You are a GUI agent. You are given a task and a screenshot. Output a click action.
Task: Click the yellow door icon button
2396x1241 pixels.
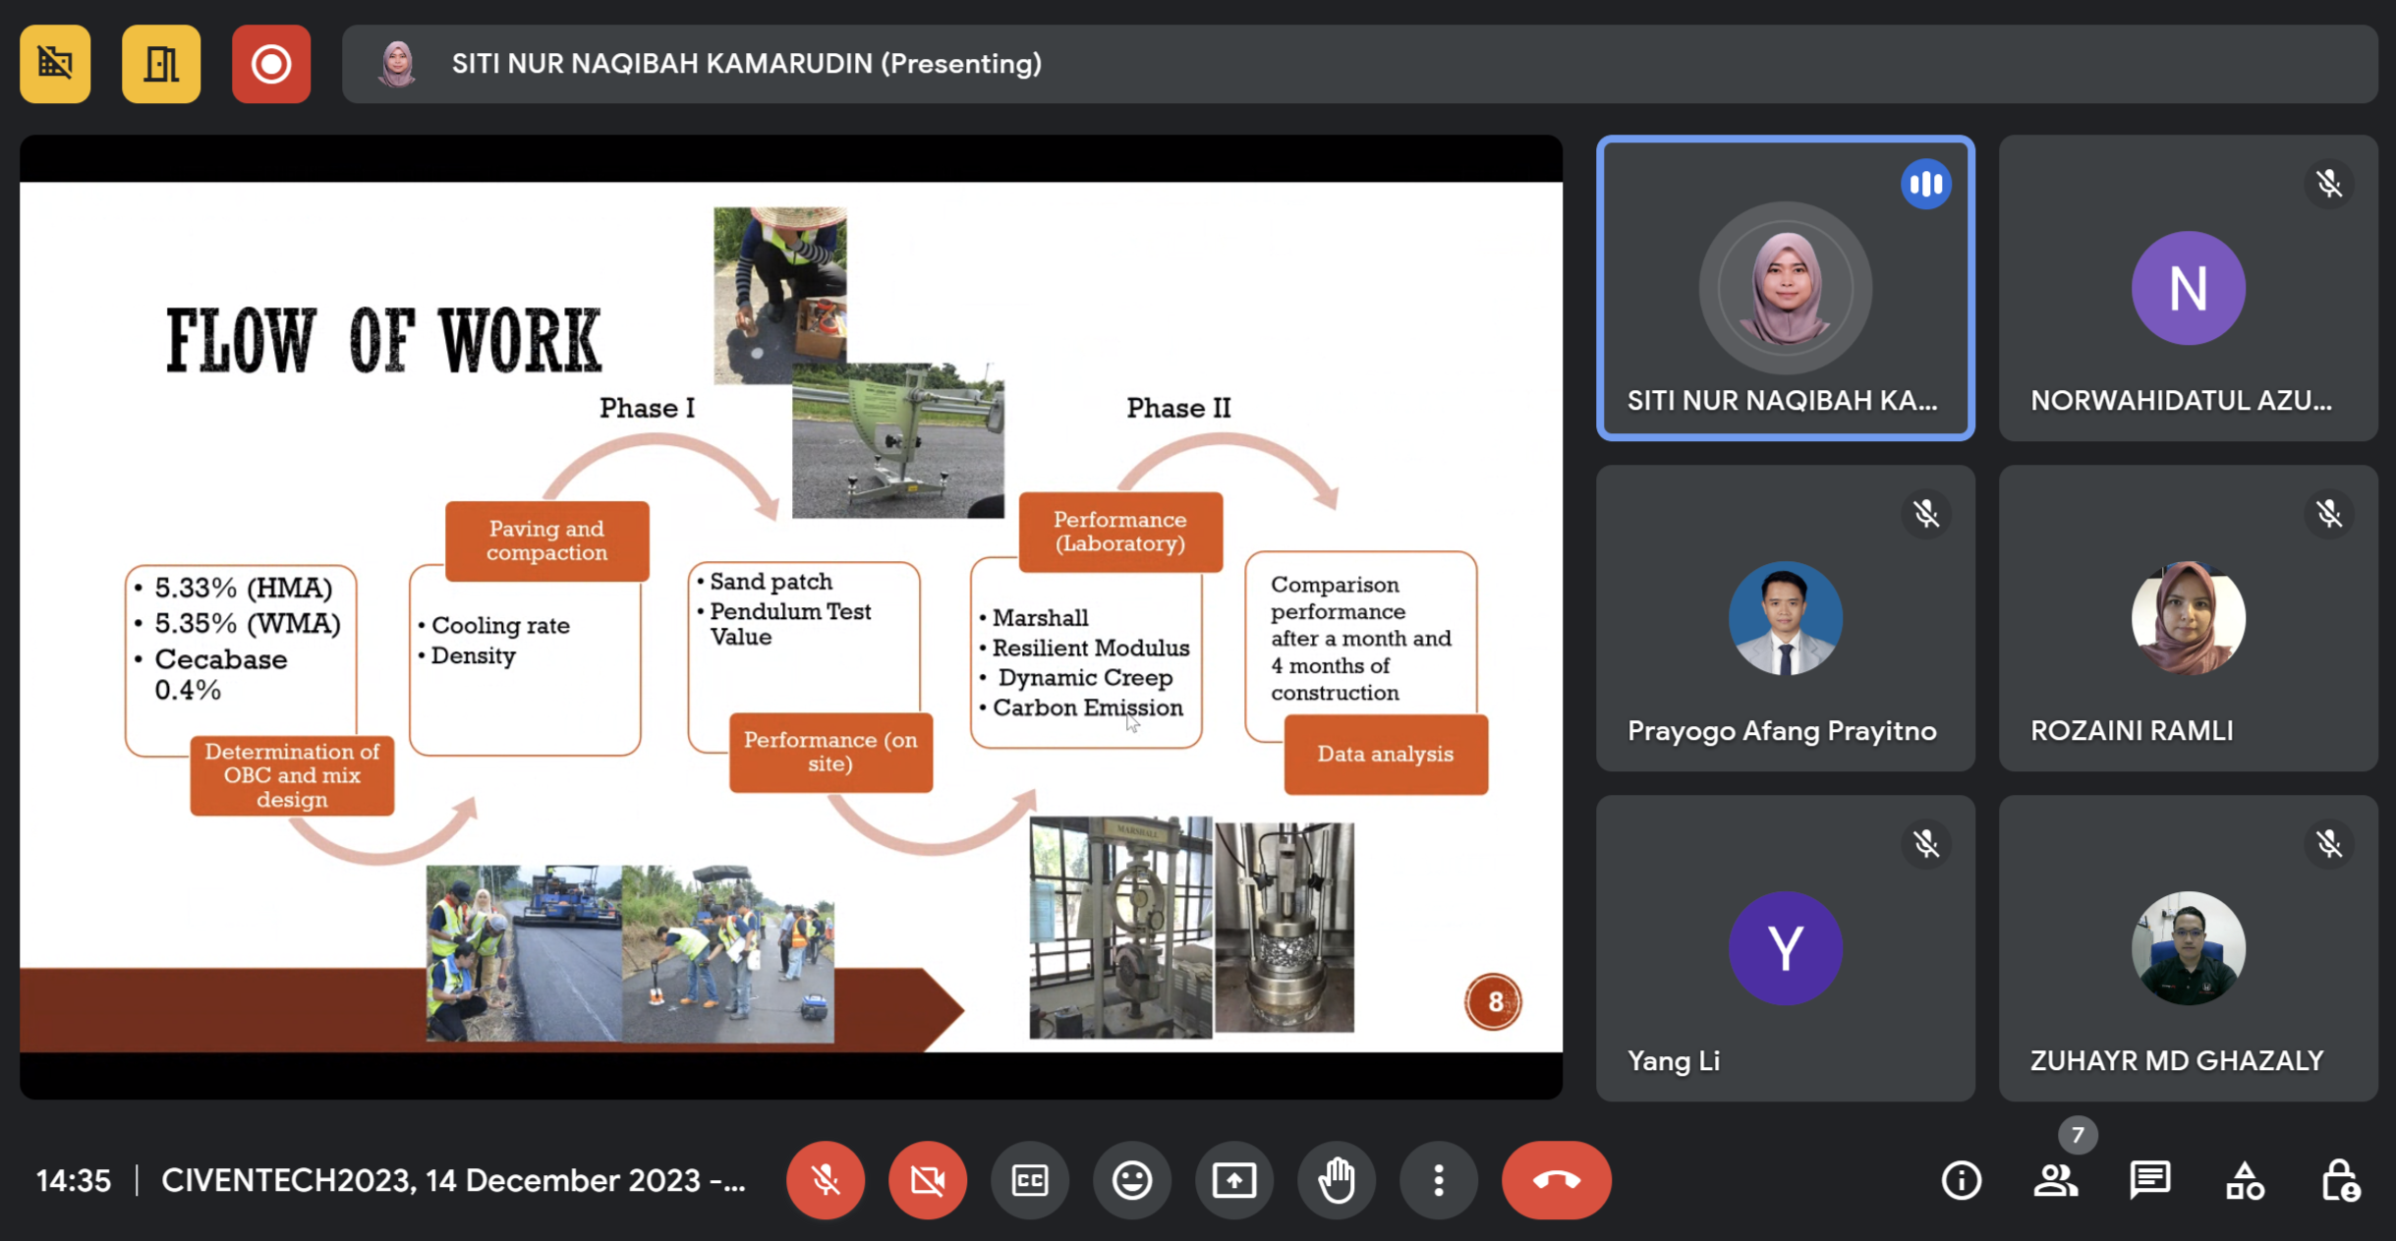pos(161,65)
